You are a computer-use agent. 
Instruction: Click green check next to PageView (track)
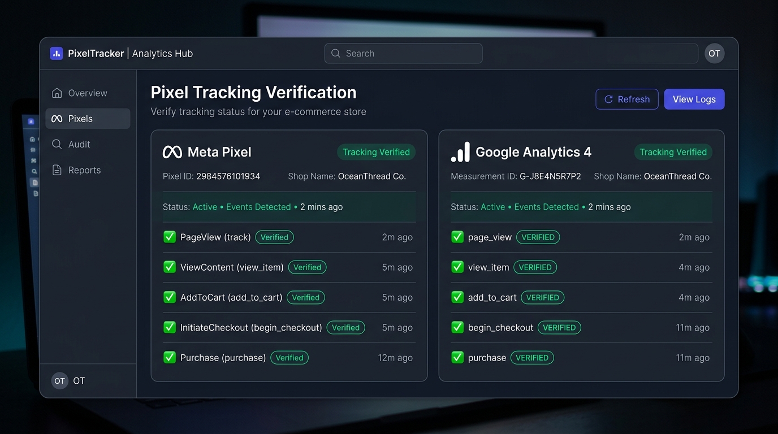coord(170,237)
